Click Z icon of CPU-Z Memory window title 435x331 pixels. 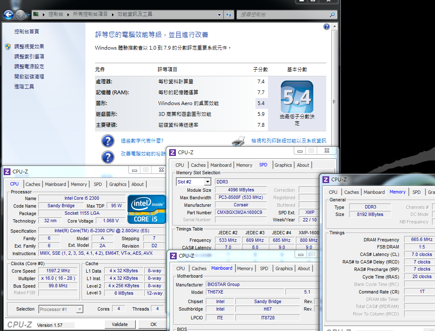tap(326, 180)
